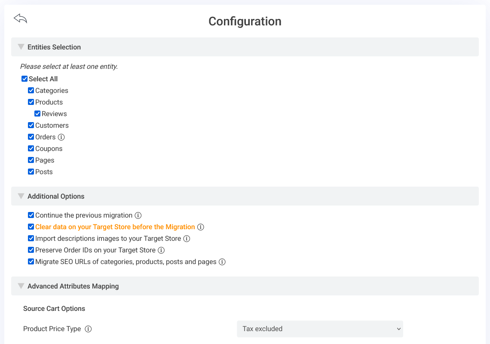Collapse the Advanced Attributes Mapping triangle

coord(21,286)
